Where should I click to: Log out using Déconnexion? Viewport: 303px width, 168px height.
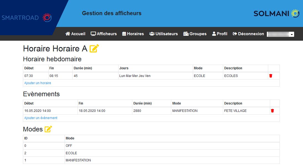click(x=248, y=34)
